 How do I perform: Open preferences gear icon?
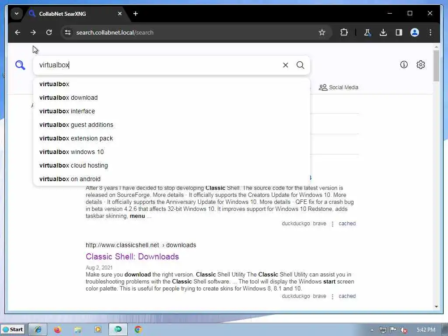[x=420, y=65]
